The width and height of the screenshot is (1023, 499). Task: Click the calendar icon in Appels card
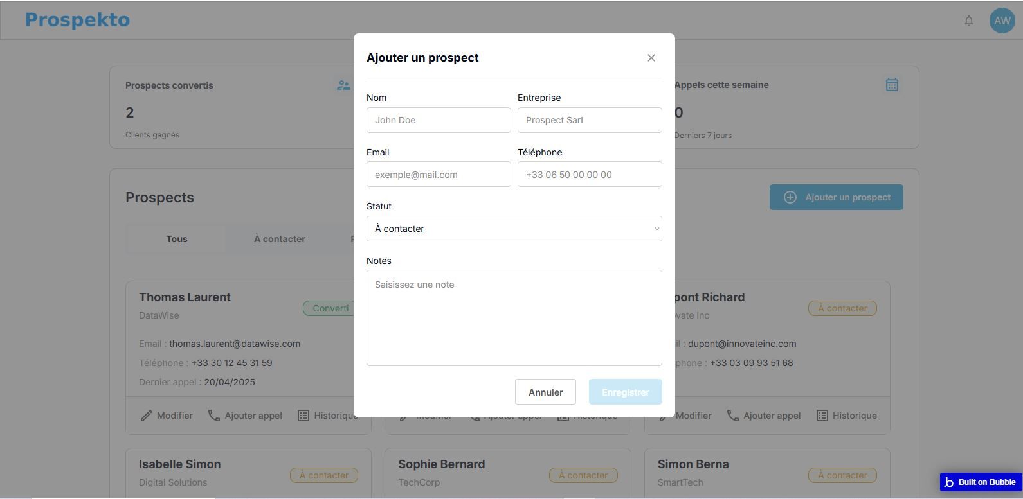pyautogui.click(x=891, y=85)
